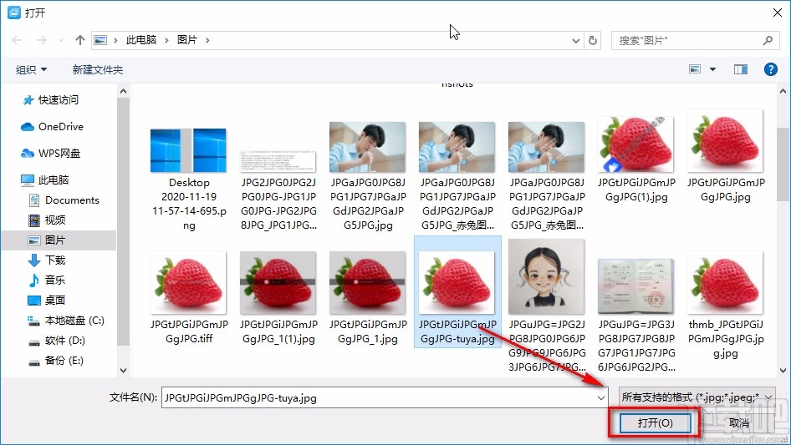The height and width of the screenshot is (445, 791).
Task: Go up one folder level
Action: point(79,40)
